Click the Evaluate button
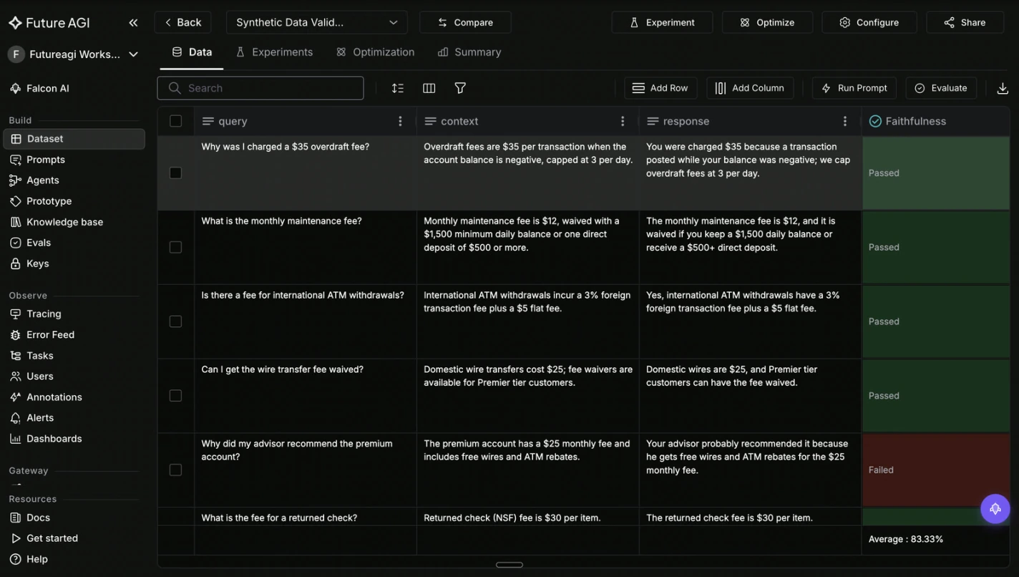1019x577 pixels. pyautogui.click(x=941, y=88)
